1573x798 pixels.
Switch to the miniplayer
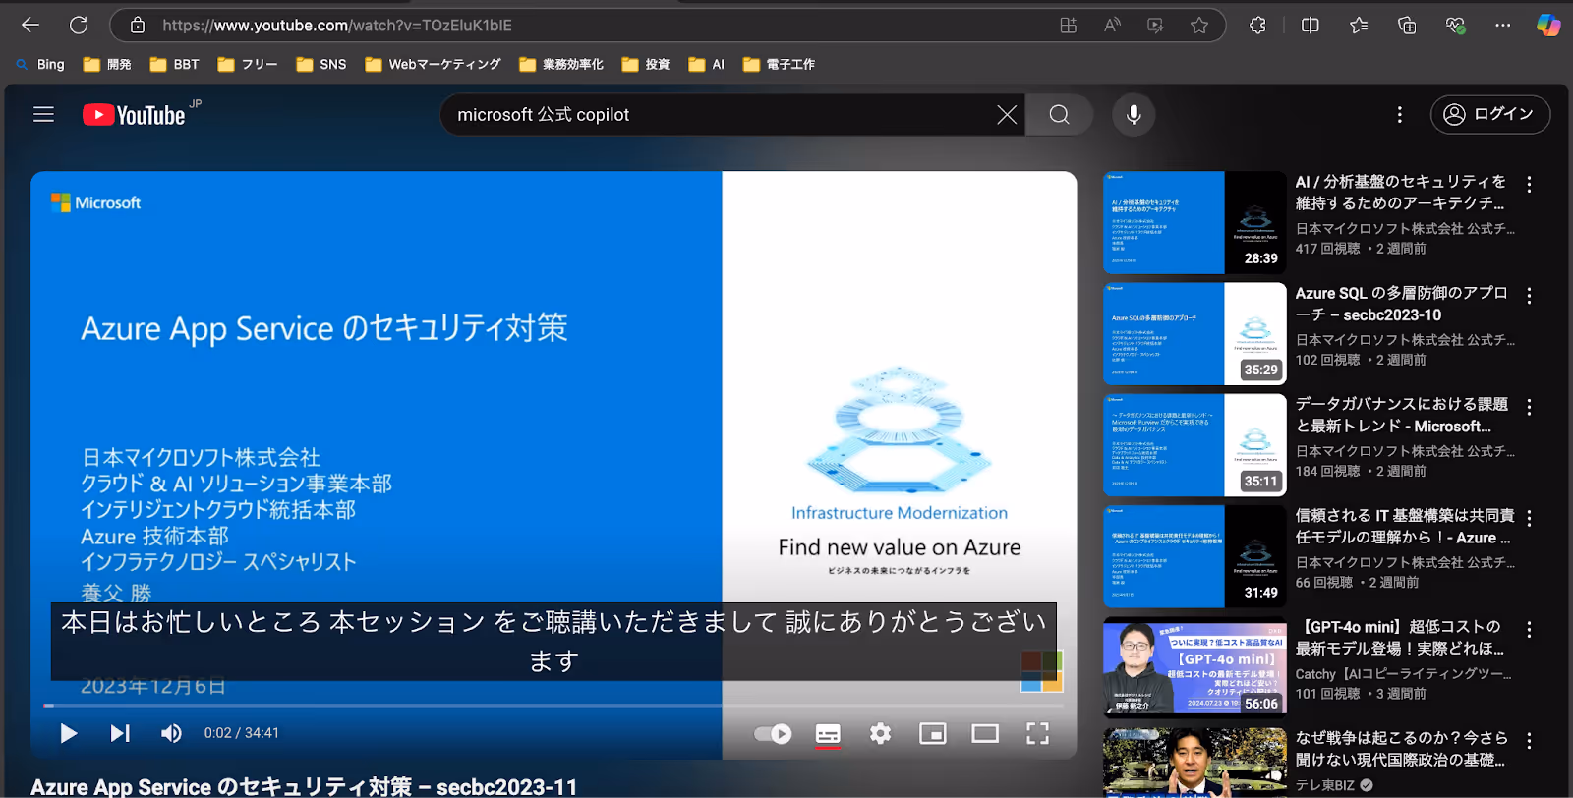(932, 733)
